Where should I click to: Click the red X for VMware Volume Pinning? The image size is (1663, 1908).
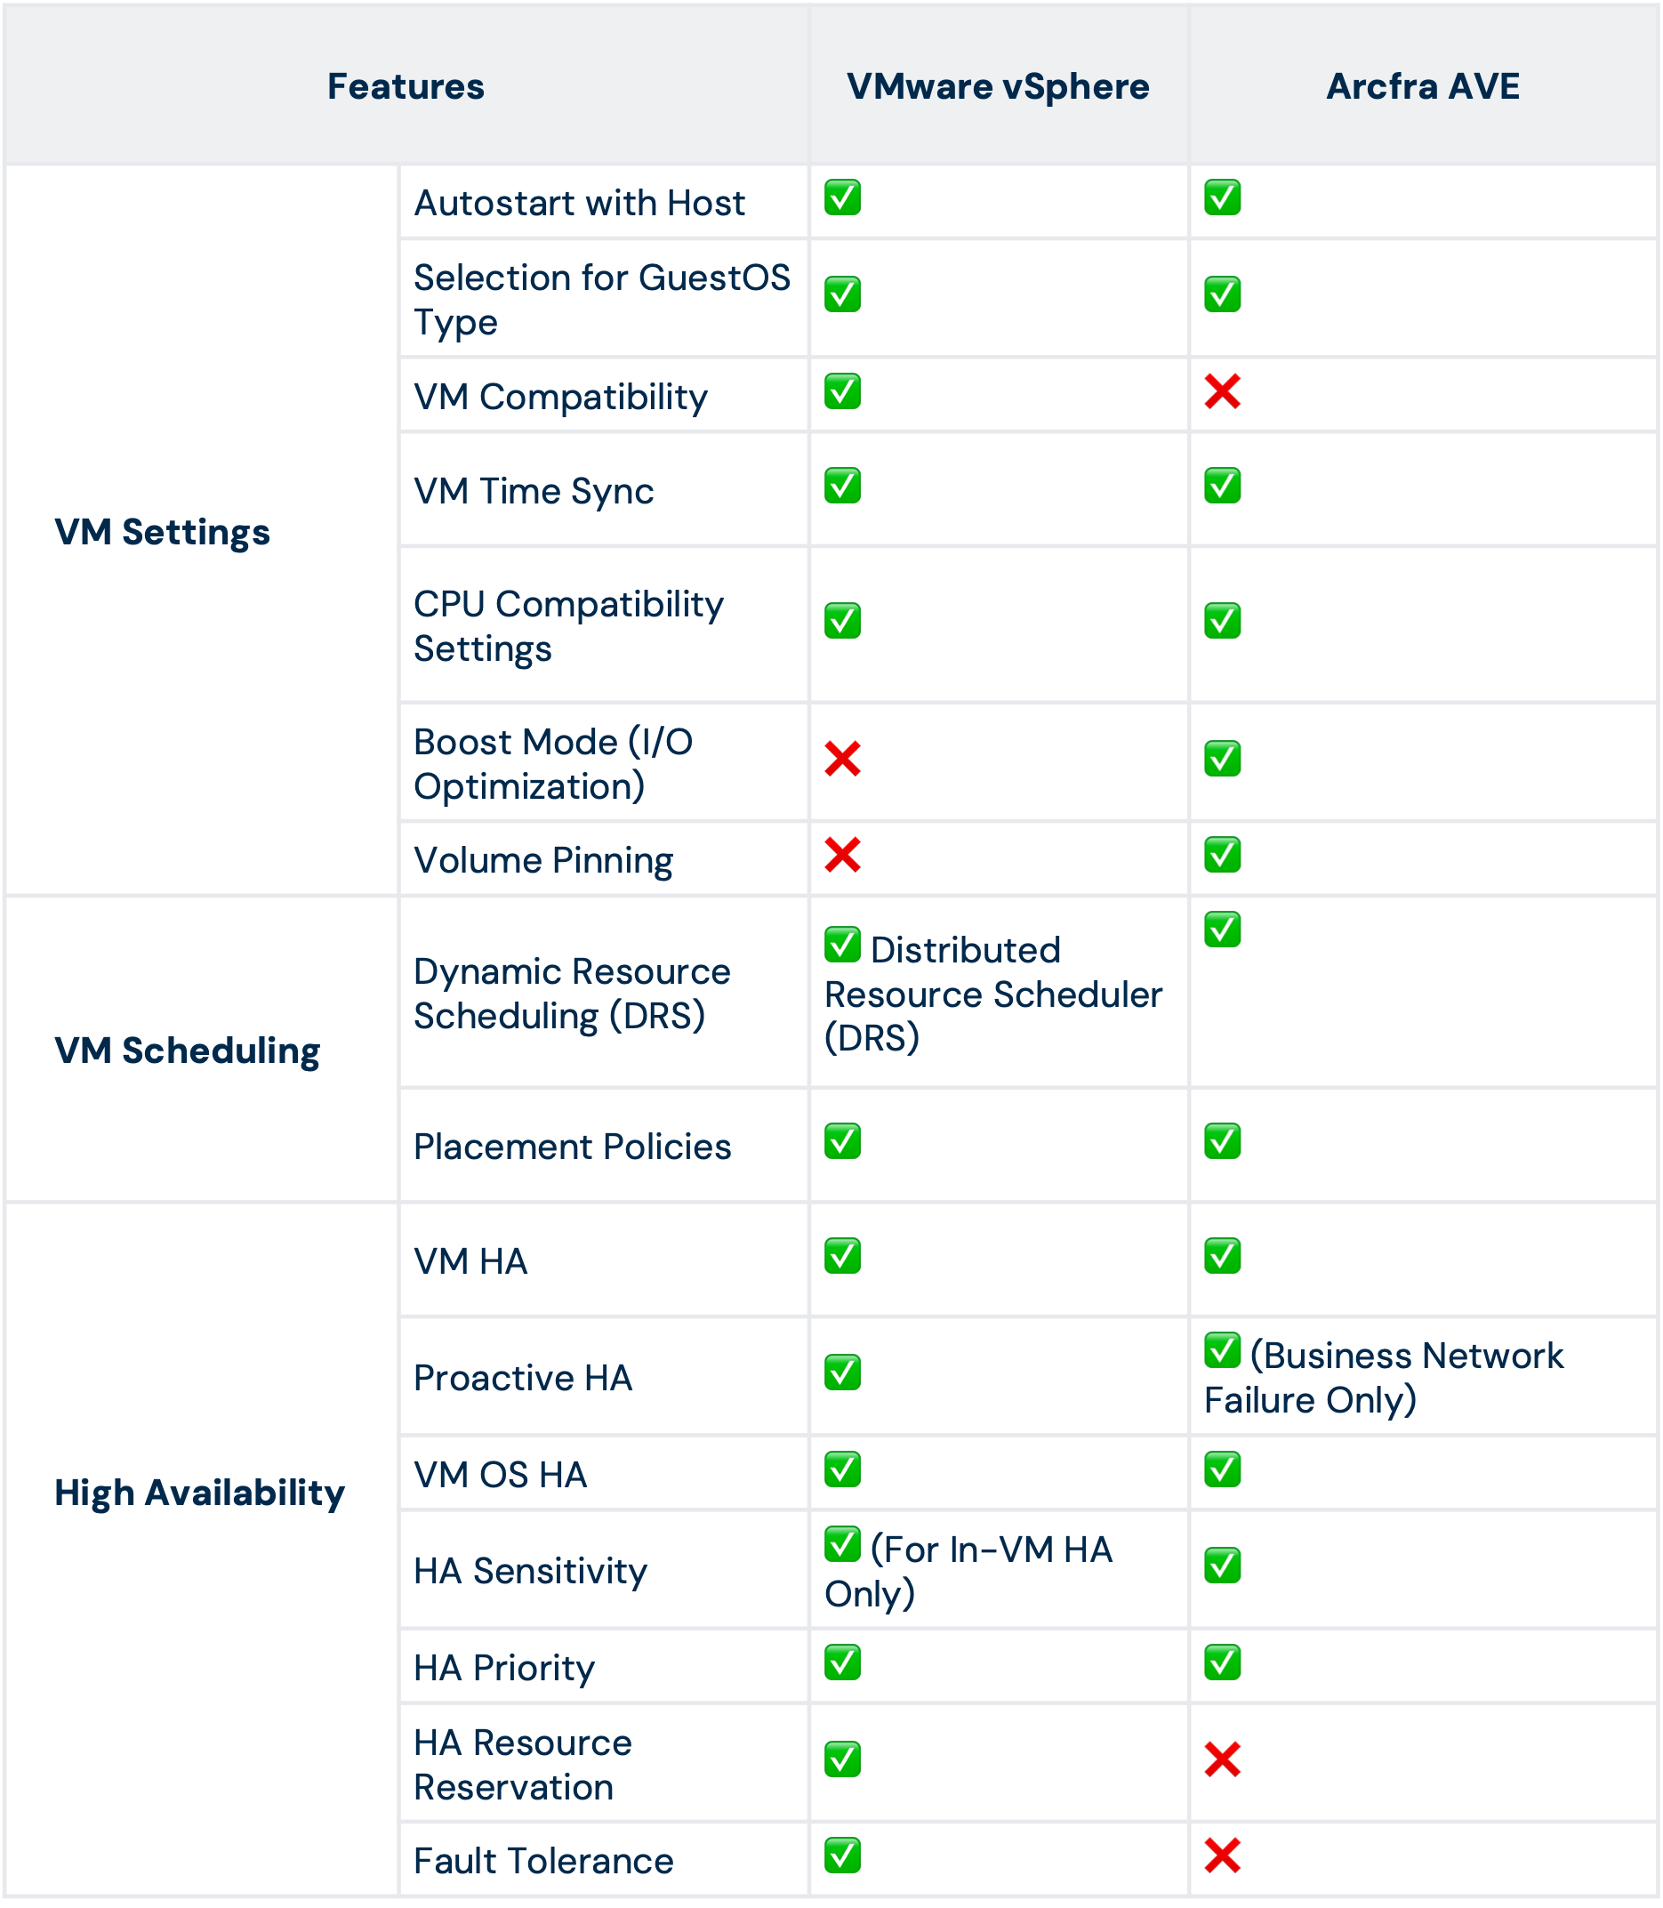(843, 855)
